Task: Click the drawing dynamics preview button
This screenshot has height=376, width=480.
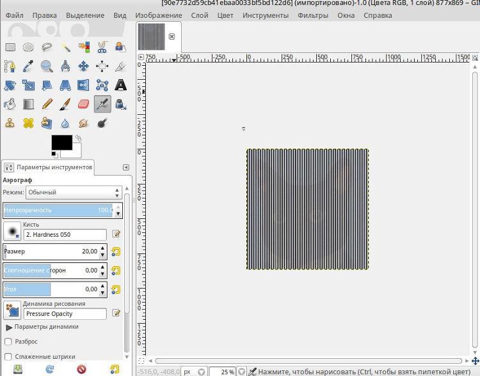Action: pyautogui.click(x=12, y=310)
